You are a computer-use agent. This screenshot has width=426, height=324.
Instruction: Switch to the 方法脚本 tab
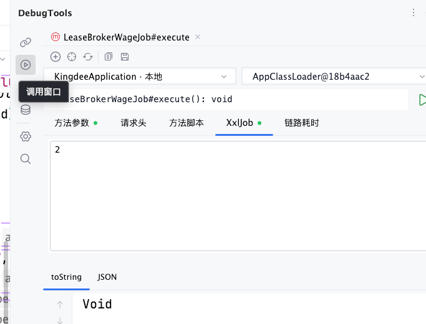[x=186, y=123]
